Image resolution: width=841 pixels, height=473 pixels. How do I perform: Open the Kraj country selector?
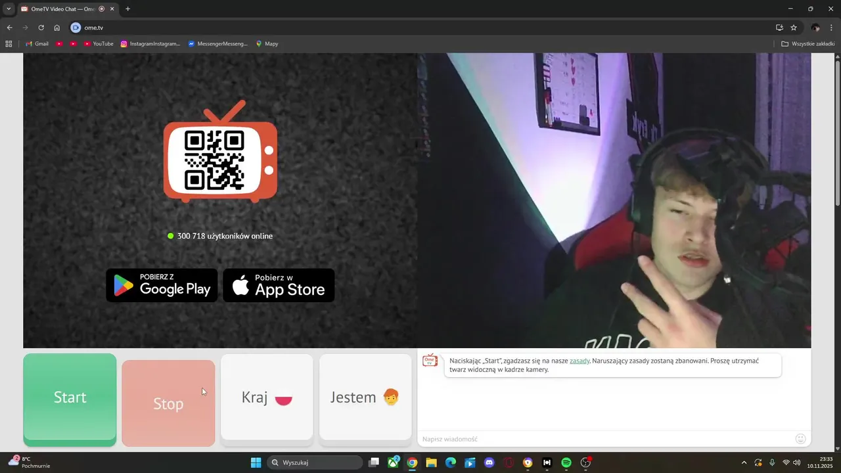(267, 397)
